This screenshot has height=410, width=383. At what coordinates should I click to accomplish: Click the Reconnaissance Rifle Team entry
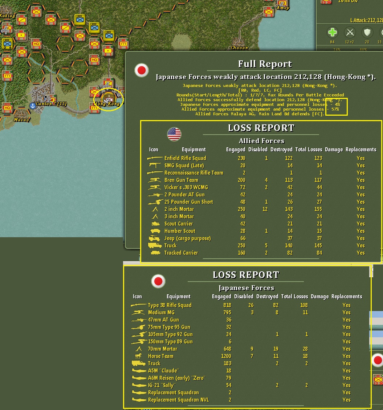[x=194, y=173]
